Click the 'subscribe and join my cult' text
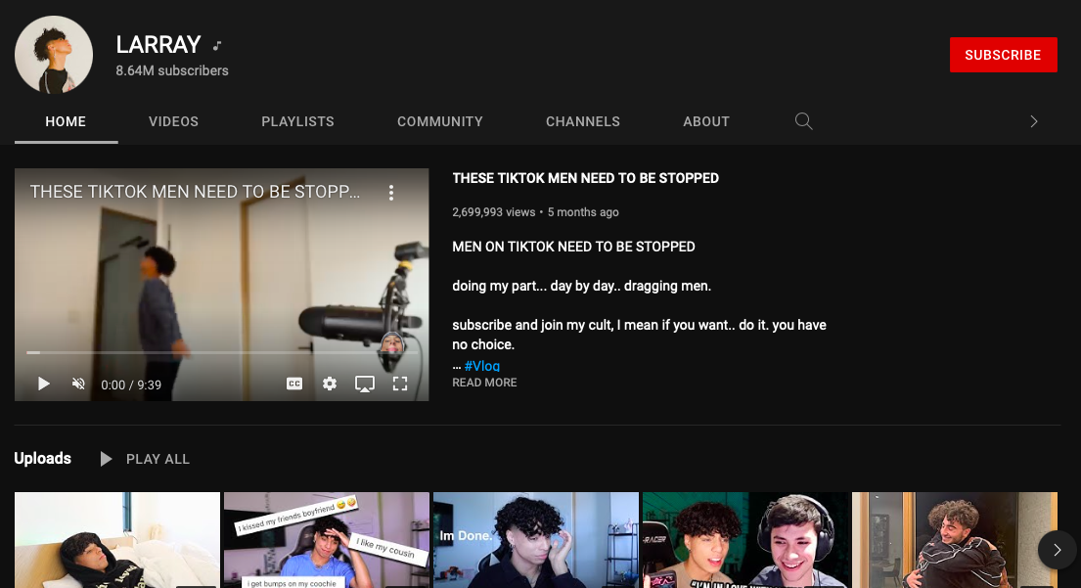The width and height of the screenshot is (1081, 588). click(639, 335)
